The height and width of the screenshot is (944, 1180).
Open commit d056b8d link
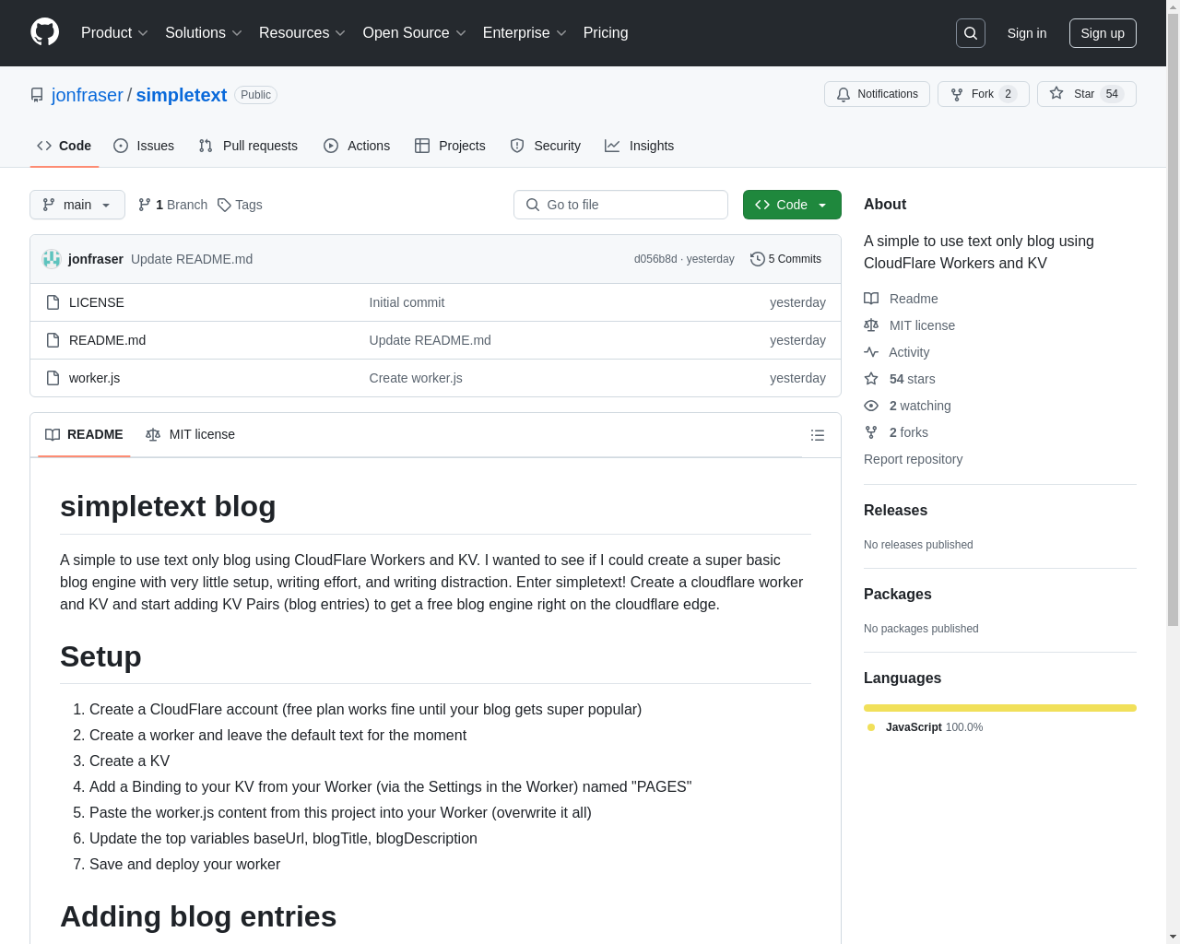[655, 259]
